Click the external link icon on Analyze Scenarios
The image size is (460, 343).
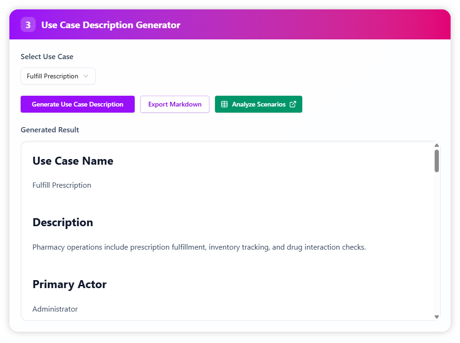point(293,104)
